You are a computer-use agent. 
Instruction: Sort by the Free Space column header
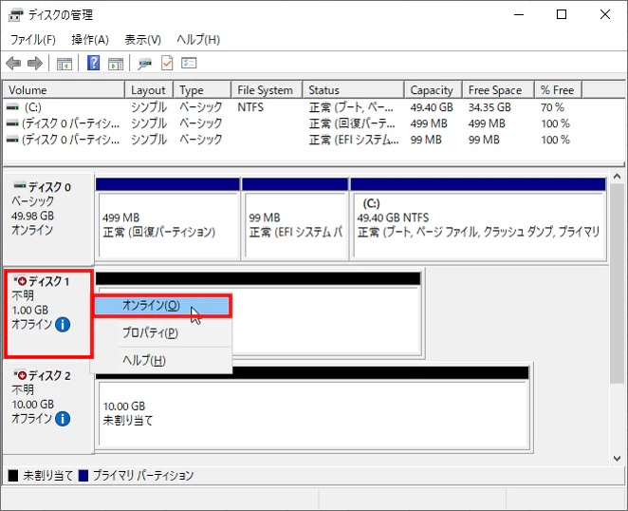pos(498,90)
